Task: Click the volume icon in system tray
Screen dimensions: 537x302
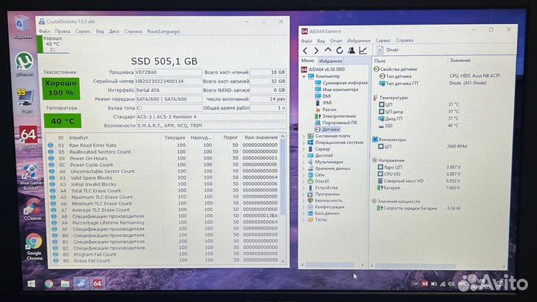Action: [x=451, y=284]
